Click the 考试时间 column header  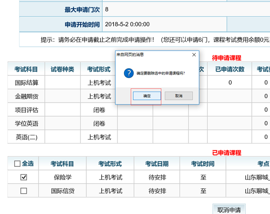[x=203, y=164]
